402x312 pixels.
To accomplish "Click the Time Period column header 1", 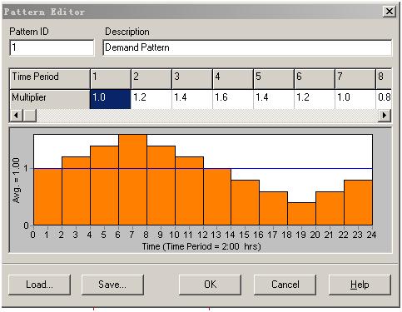I will [111, 79].
